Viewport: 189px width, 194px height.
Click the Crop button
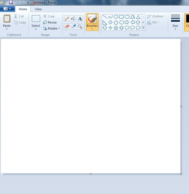pyautogui.click(x=49, y=16)
